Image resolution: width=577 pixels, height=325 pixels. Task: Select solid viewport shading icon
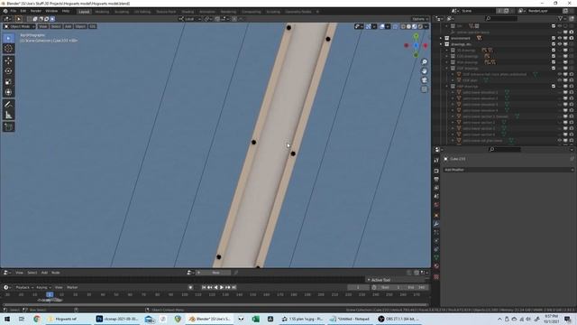[408, 26]
